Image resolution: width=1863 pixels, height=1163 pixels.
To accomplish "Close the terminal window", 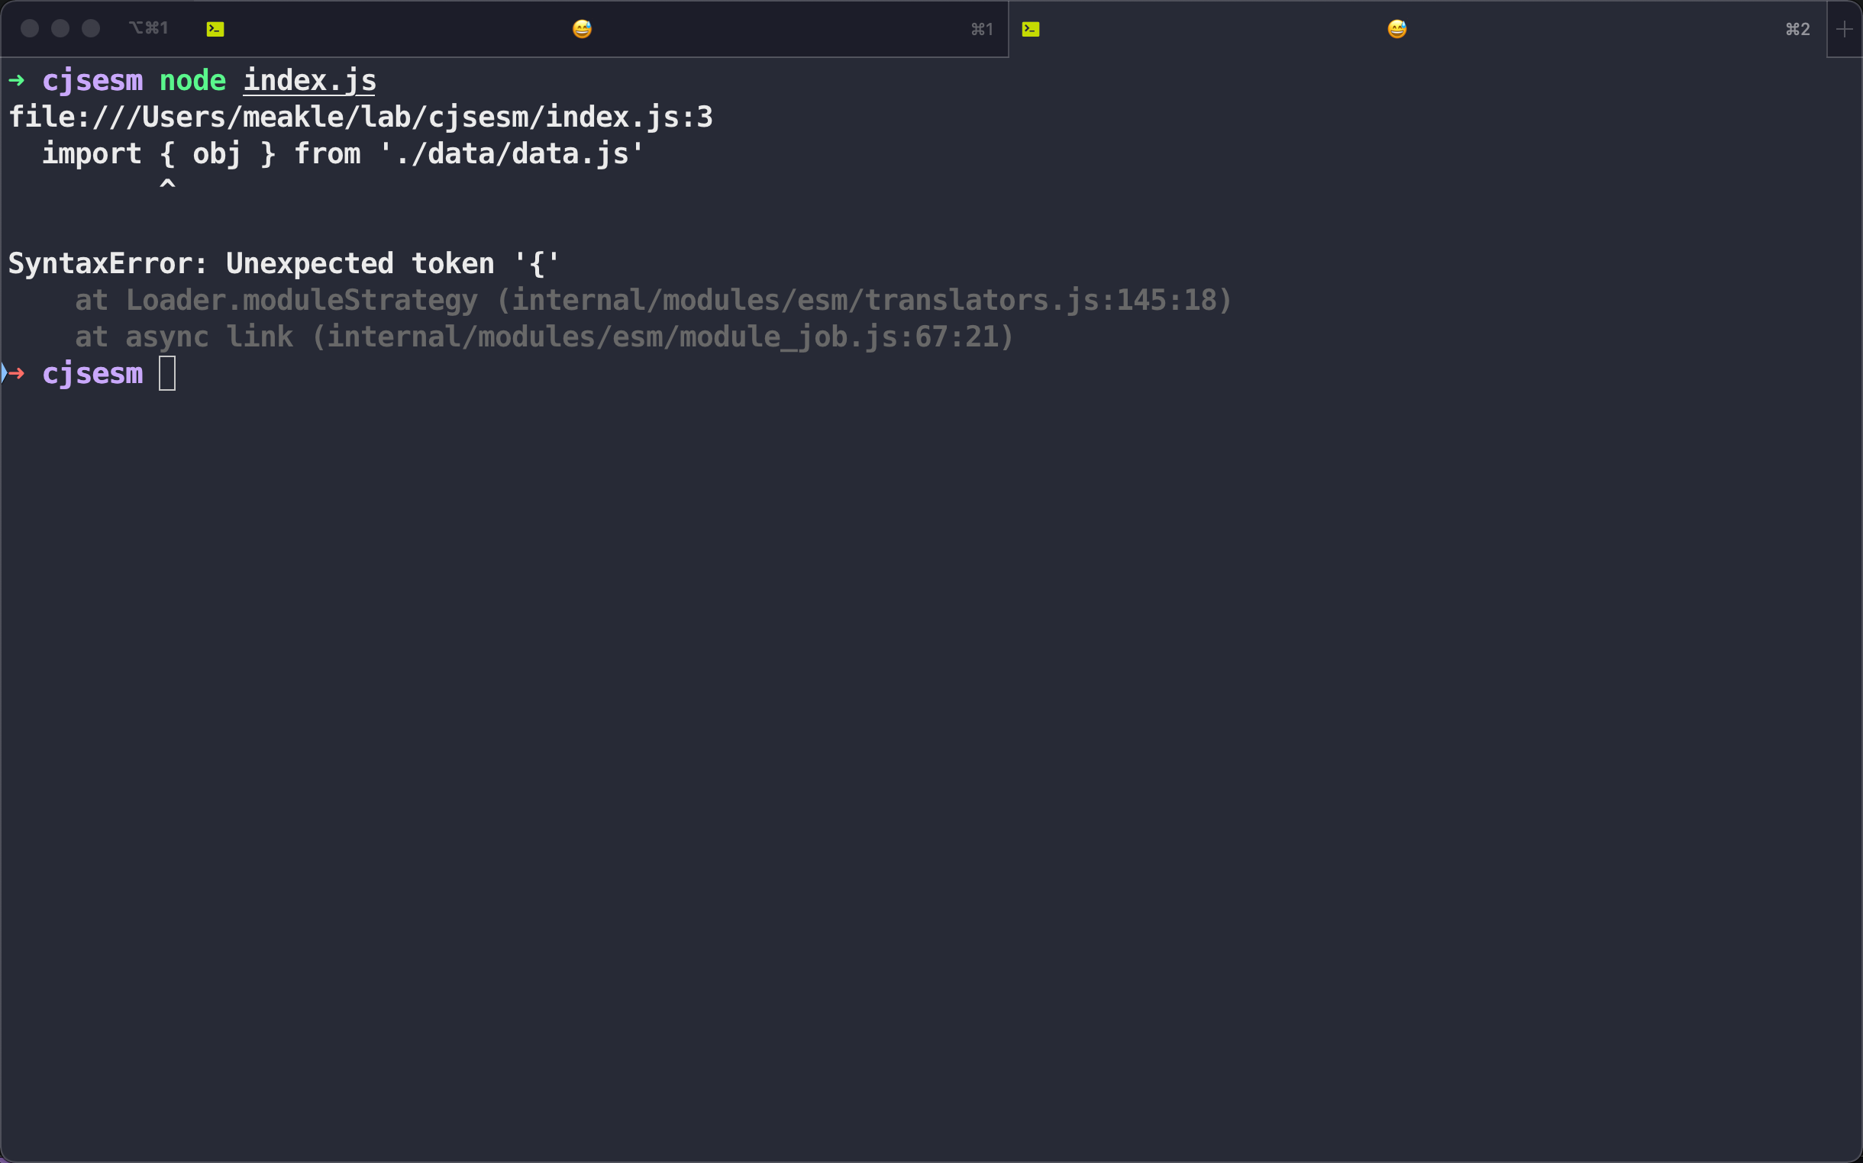I will pos(30,28).
